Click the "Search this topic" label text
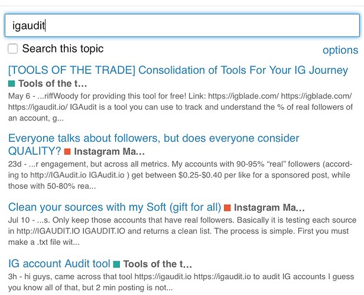The image size is (364, 295). (63, 48)
